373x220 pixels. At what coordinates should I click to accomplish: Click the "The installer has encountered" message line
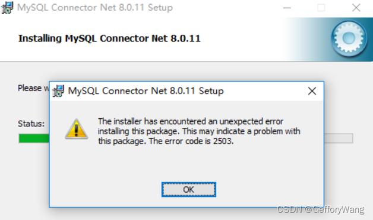[191, 121]
